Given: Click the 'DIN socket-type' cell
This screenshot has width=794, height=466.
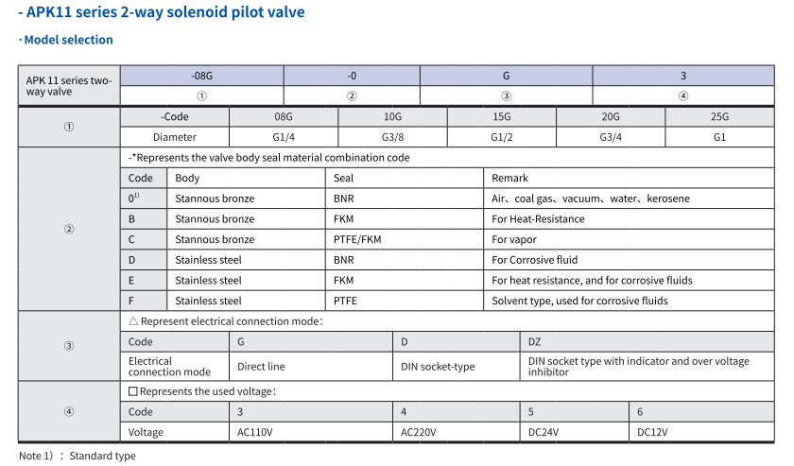Looking at the screenshot, I should click(438, 367).
